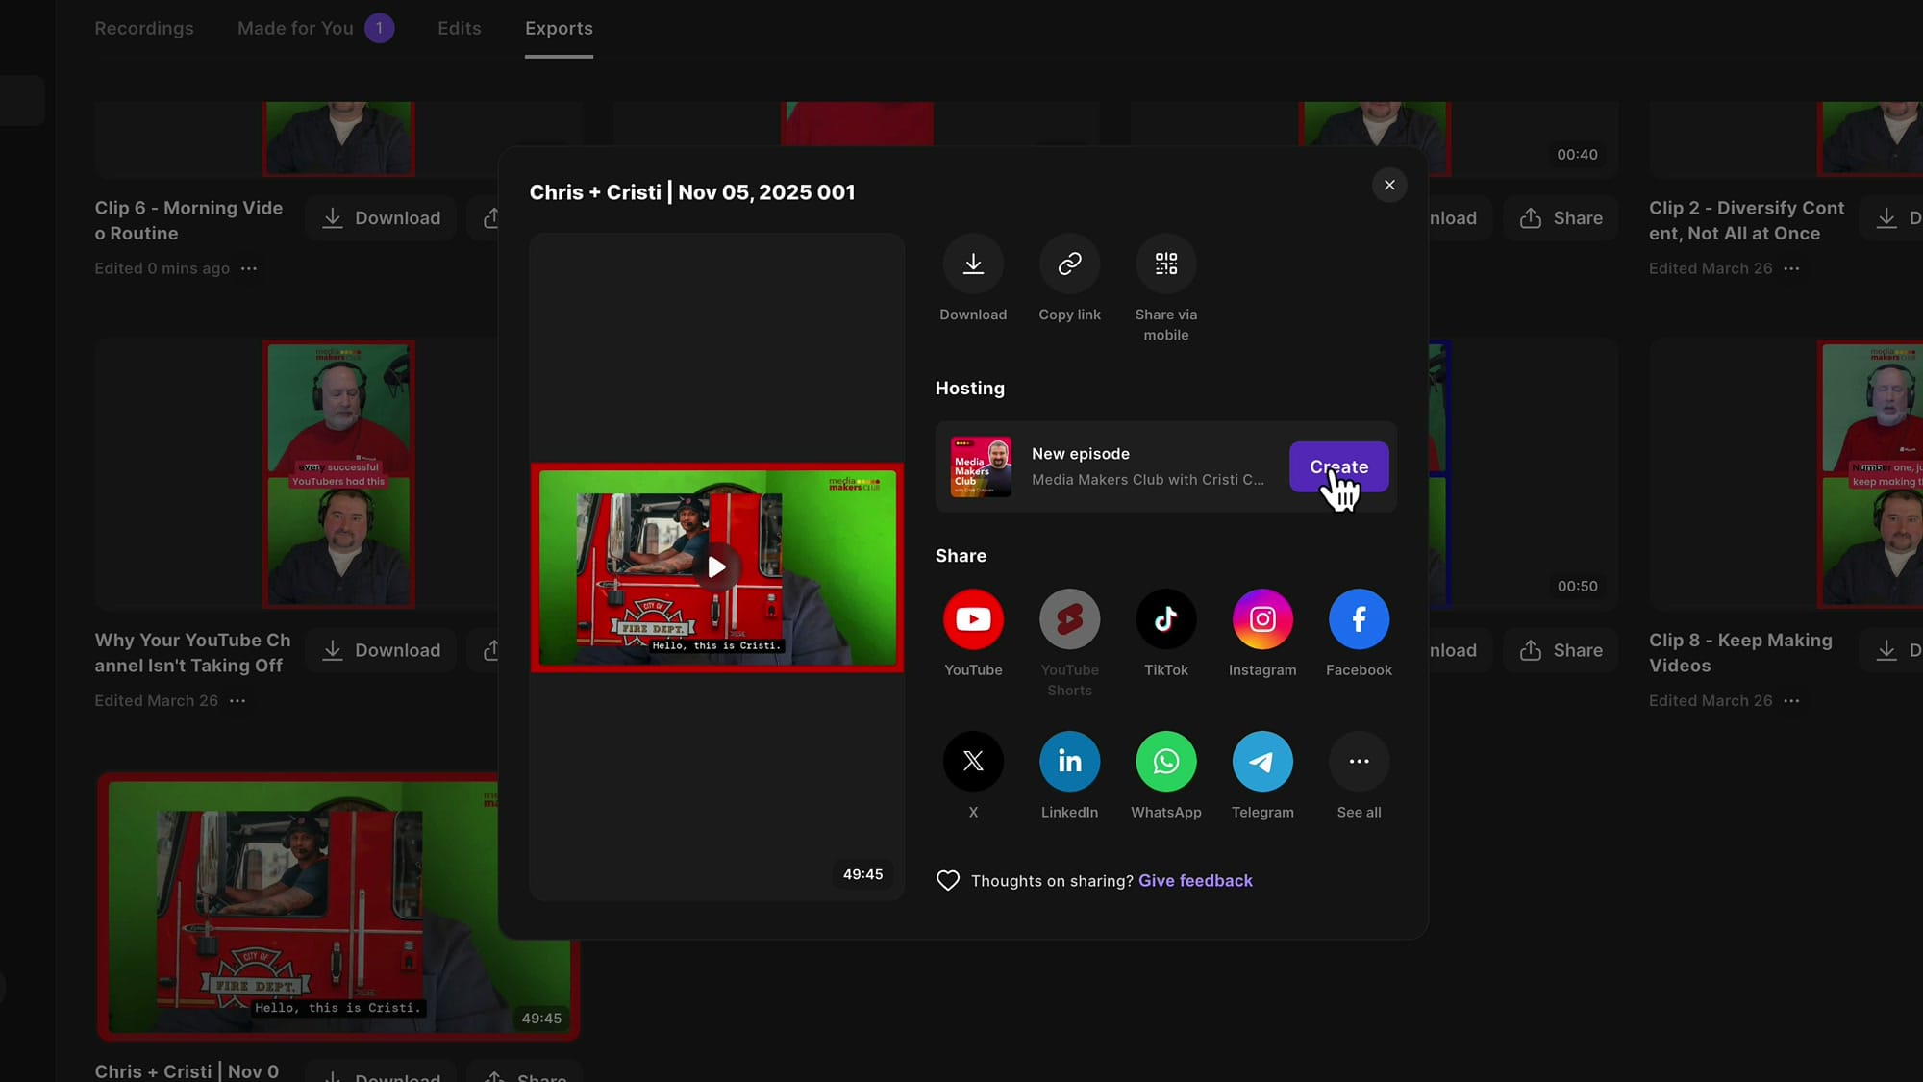Switch to the Recordings tab

144,28
